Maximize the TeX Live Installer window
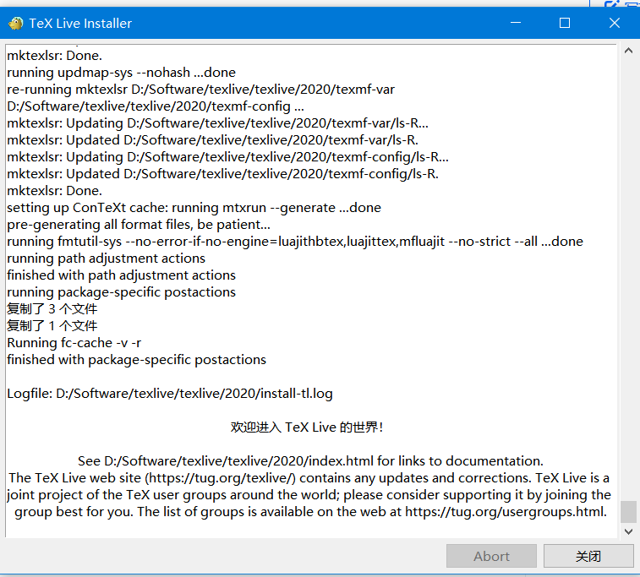 pyautogui.click(x=565, y=23)
